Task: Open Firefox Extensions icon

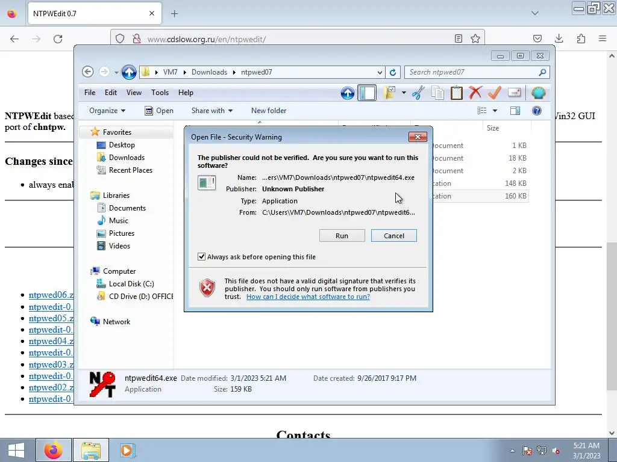Action: 581,38
